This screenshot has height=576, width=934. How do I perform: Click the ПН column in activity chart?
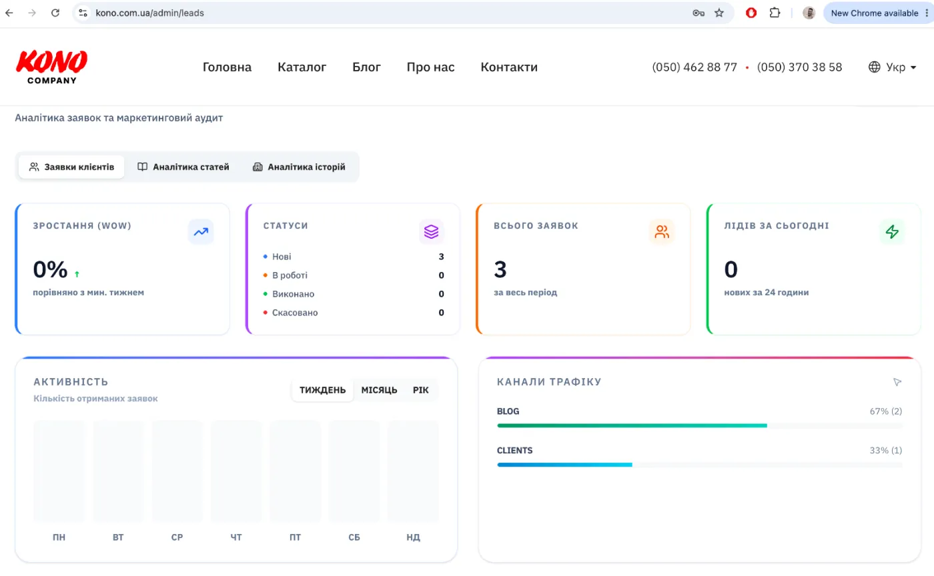click(x=59, y=471)
